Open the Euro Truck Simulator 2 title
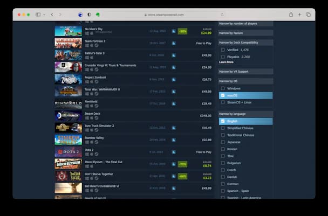 coord(99,126)
